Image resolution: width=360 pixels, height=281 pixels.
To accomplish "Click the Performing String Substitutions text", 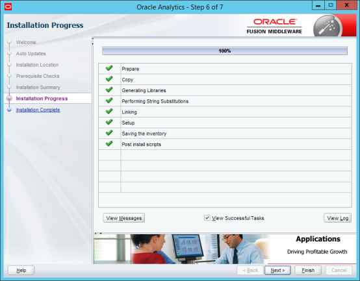I will (x=155, y=101).
